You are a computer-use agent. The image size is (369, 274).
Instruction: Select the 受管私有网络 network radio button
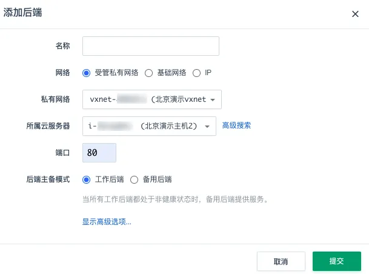point(86,73)
